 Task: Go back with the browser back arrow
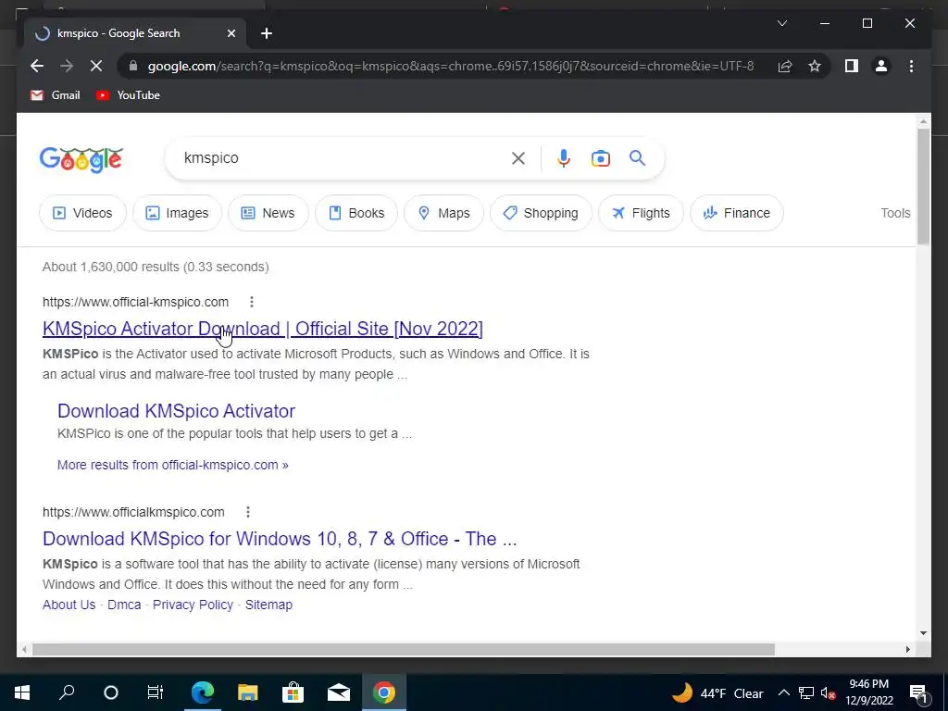pos(37,66)
